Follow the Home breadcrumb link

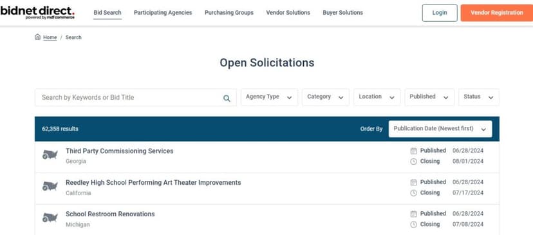click(50, 37)
